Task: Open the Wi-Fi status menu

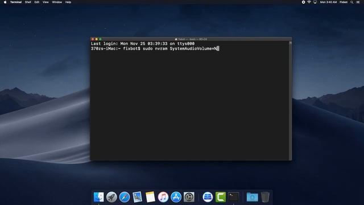Action: tap(309, 2)
